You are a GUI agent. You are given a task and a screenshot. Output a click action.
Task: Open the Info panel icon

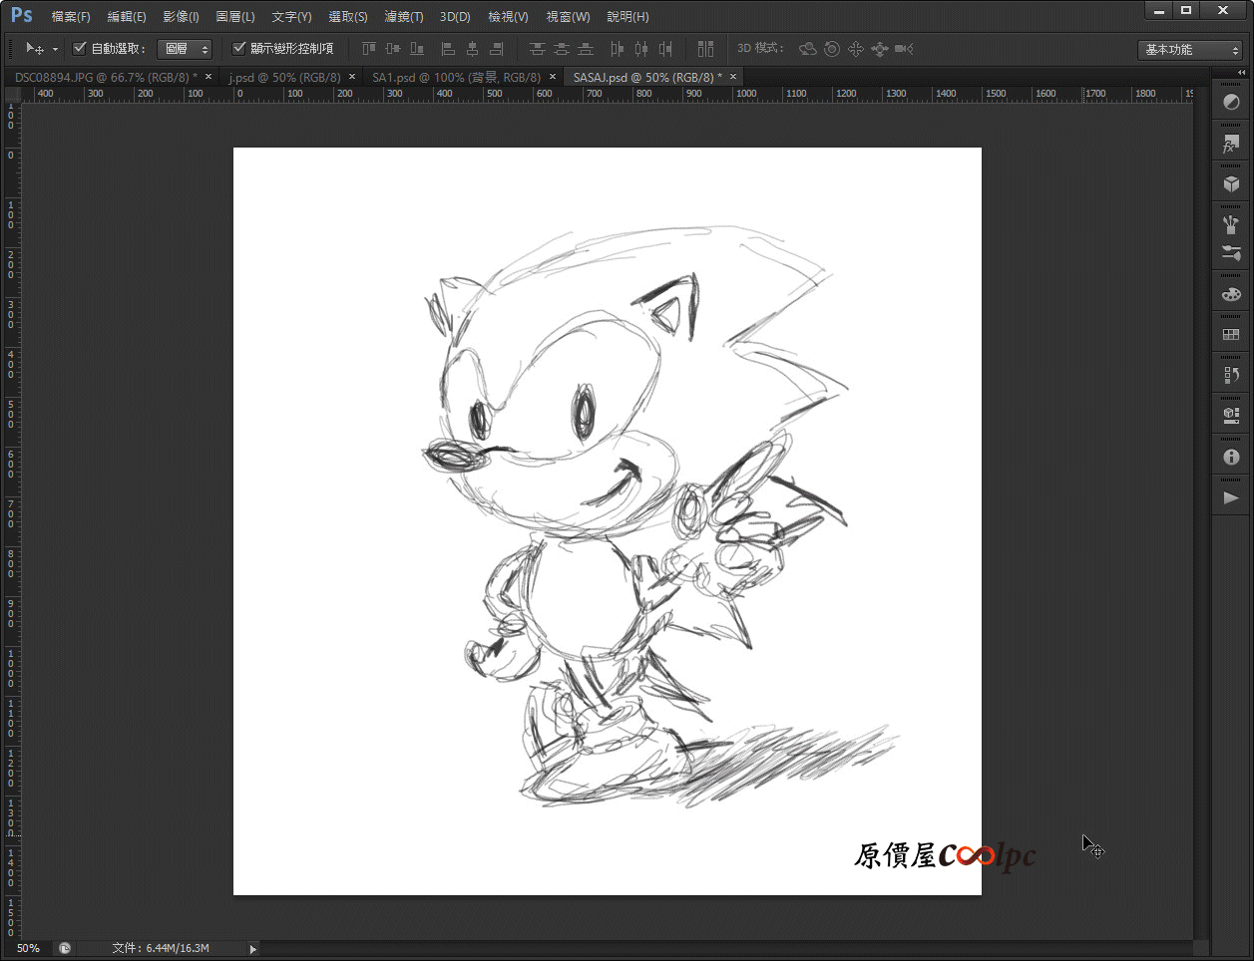(1231, 457)
